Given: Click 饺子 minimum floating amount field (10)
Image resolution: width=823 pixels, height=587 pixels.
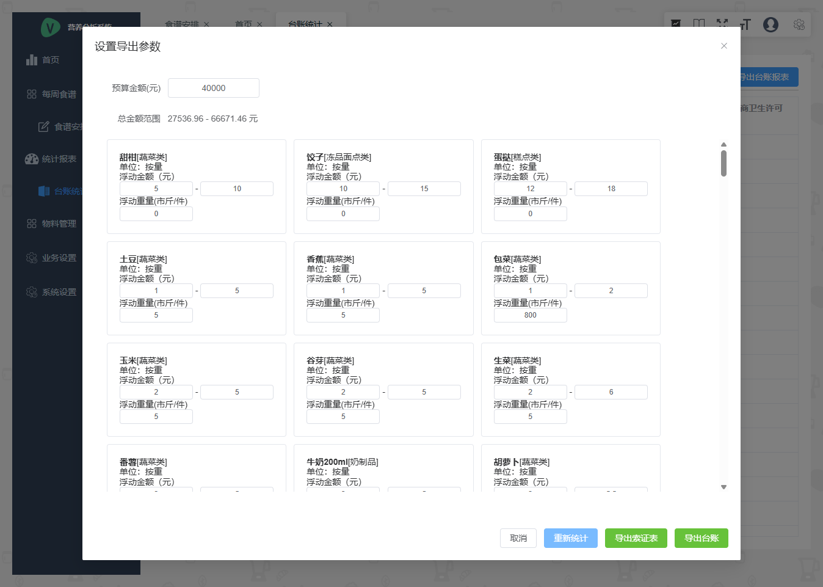Looking at the screenshot, I should tap(343, 189).
